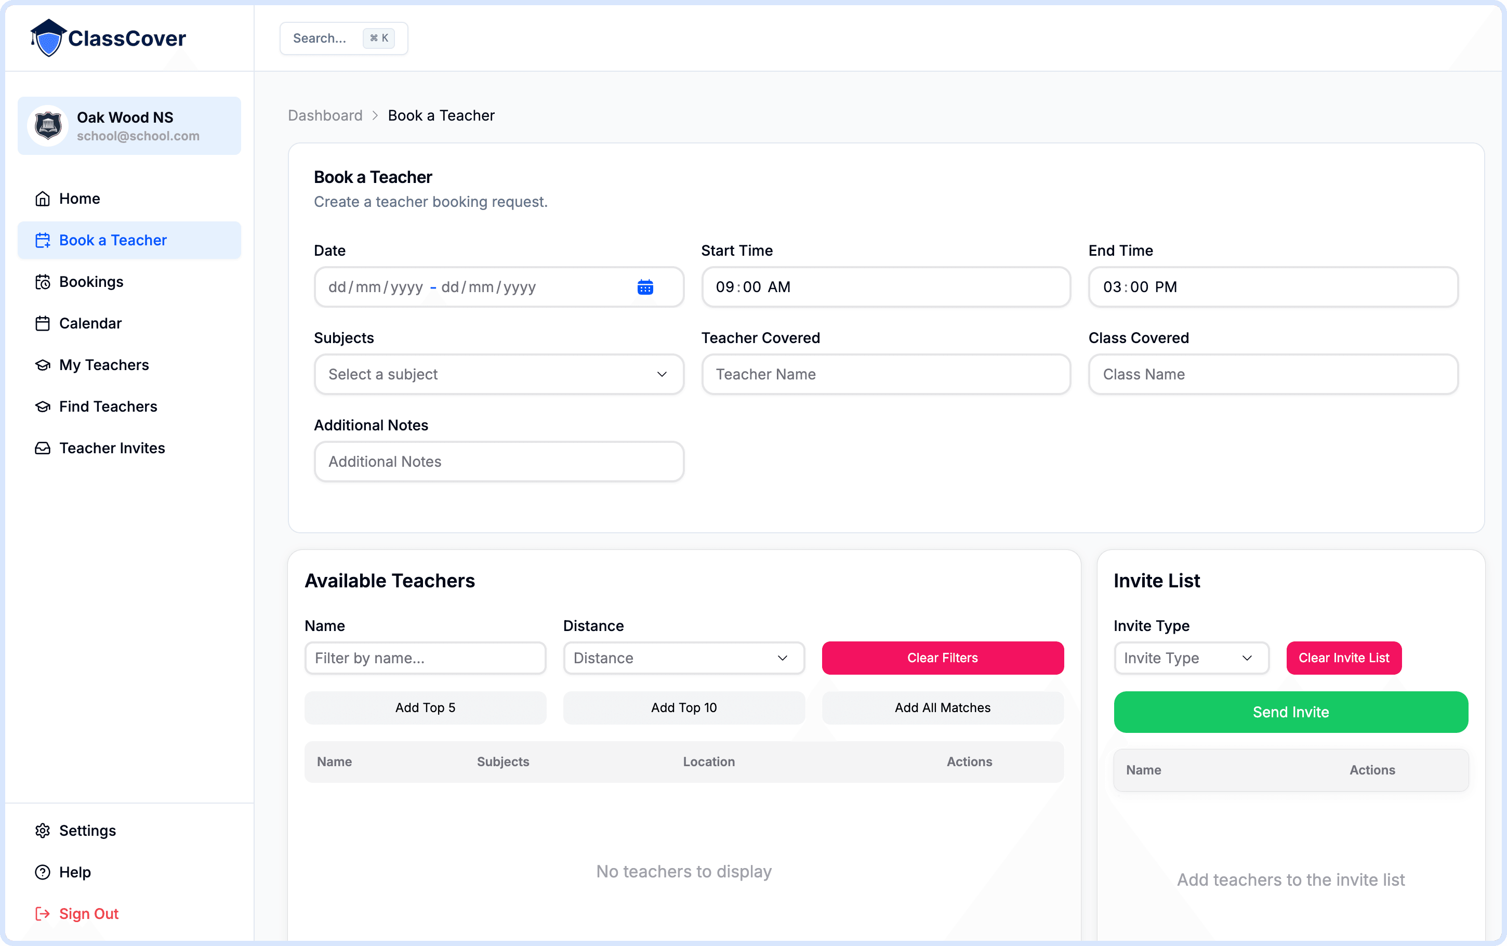The width and height of the screenshot is (1507, 946).
Task: Click the Class Name input field
Action: [1273, 375]
